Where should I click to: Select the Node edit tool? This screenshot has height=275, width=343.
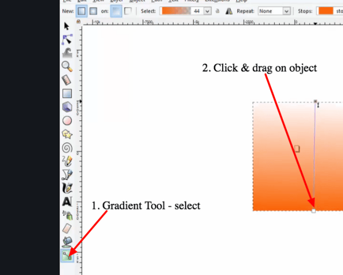click(67, 39)
